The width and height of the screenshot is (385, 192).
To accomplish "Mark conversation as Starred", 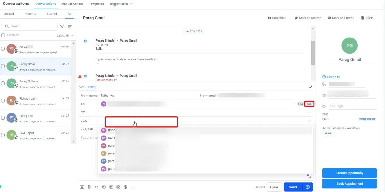I will [308, 18].
